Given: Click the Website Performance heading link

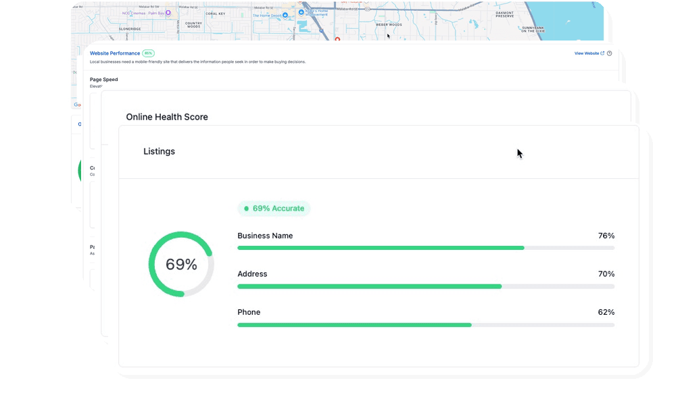Looking at the screenshot, I should point(115,53).
